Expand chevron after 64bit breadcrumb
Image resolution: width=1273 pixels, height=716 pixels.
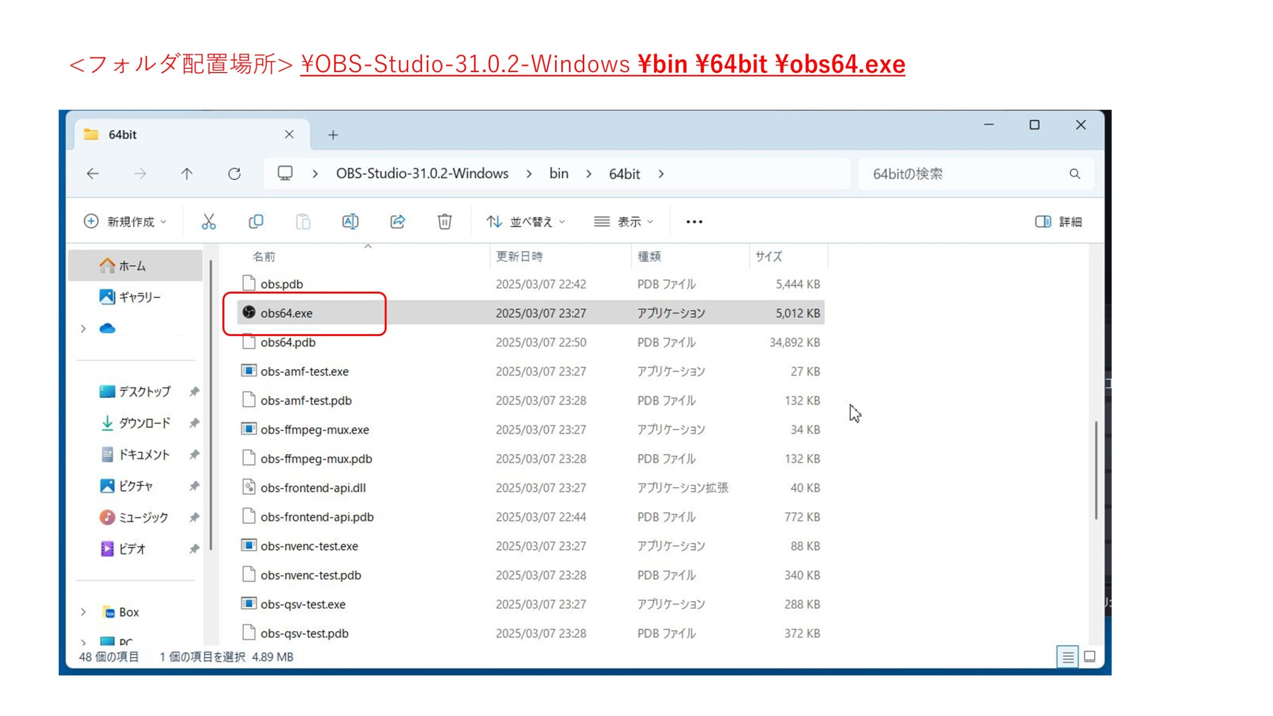pyautogui.click(x=661, y=174)
